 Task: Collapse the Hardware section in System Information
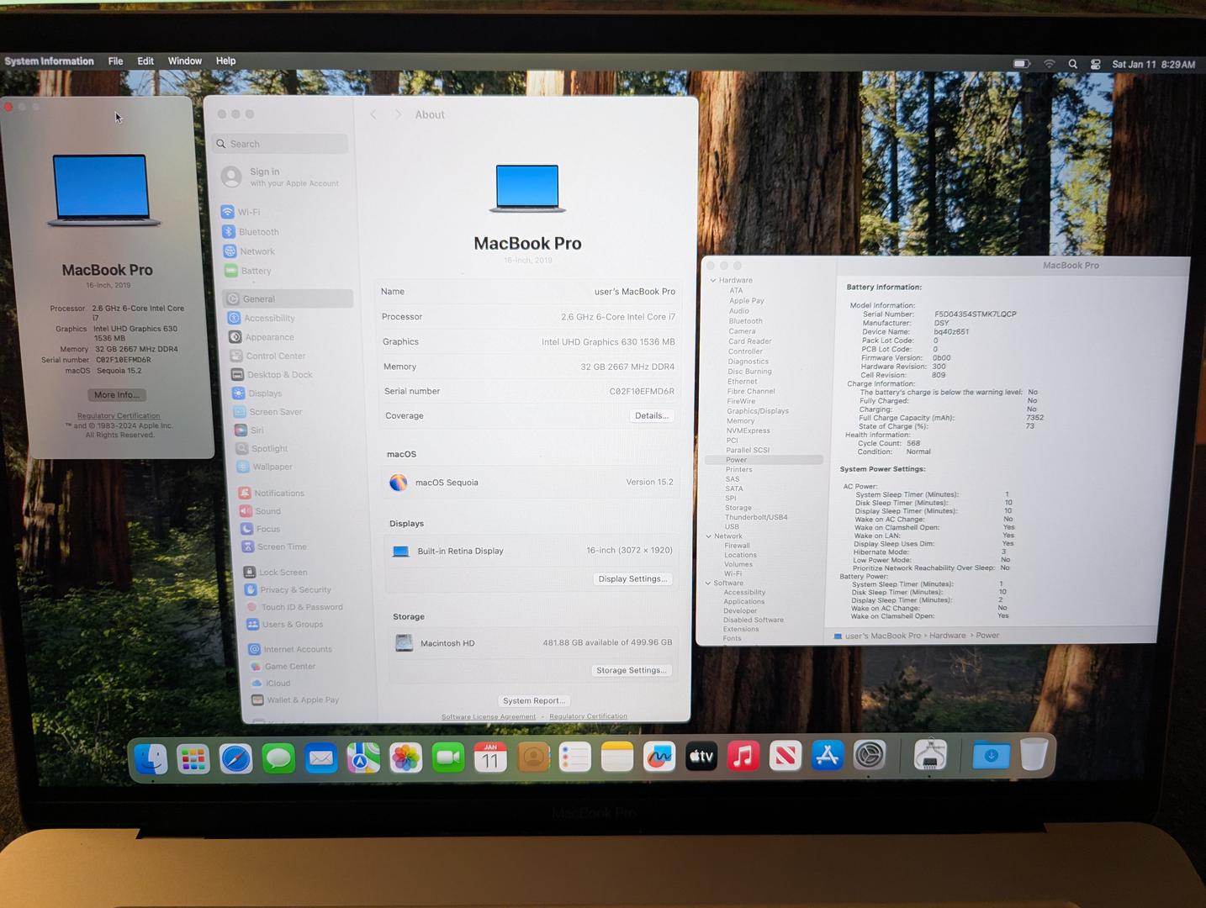(x=713, y=281)
